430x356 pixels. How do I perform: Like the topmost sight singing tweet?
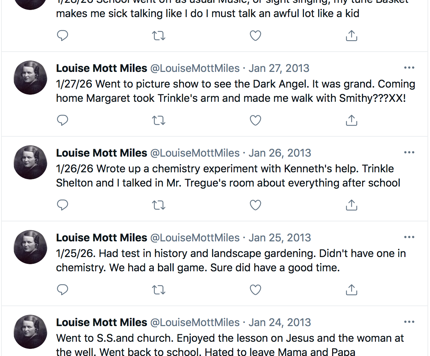coord(255,36)
